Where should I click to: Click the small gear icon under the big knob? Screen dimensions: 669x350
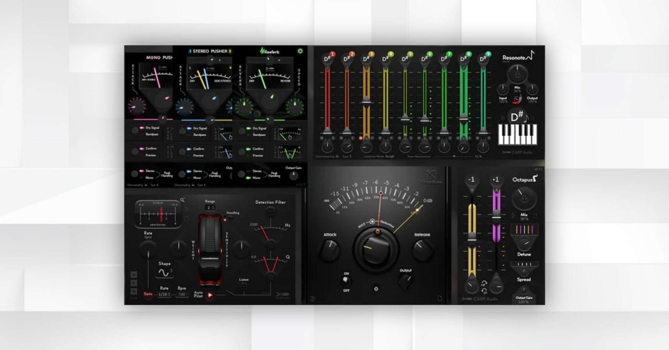pyautogui.click(x=376, y=289)
